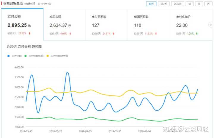Click the red up arrow under 支付金额

pyautogui.click(x=30, y=34)
